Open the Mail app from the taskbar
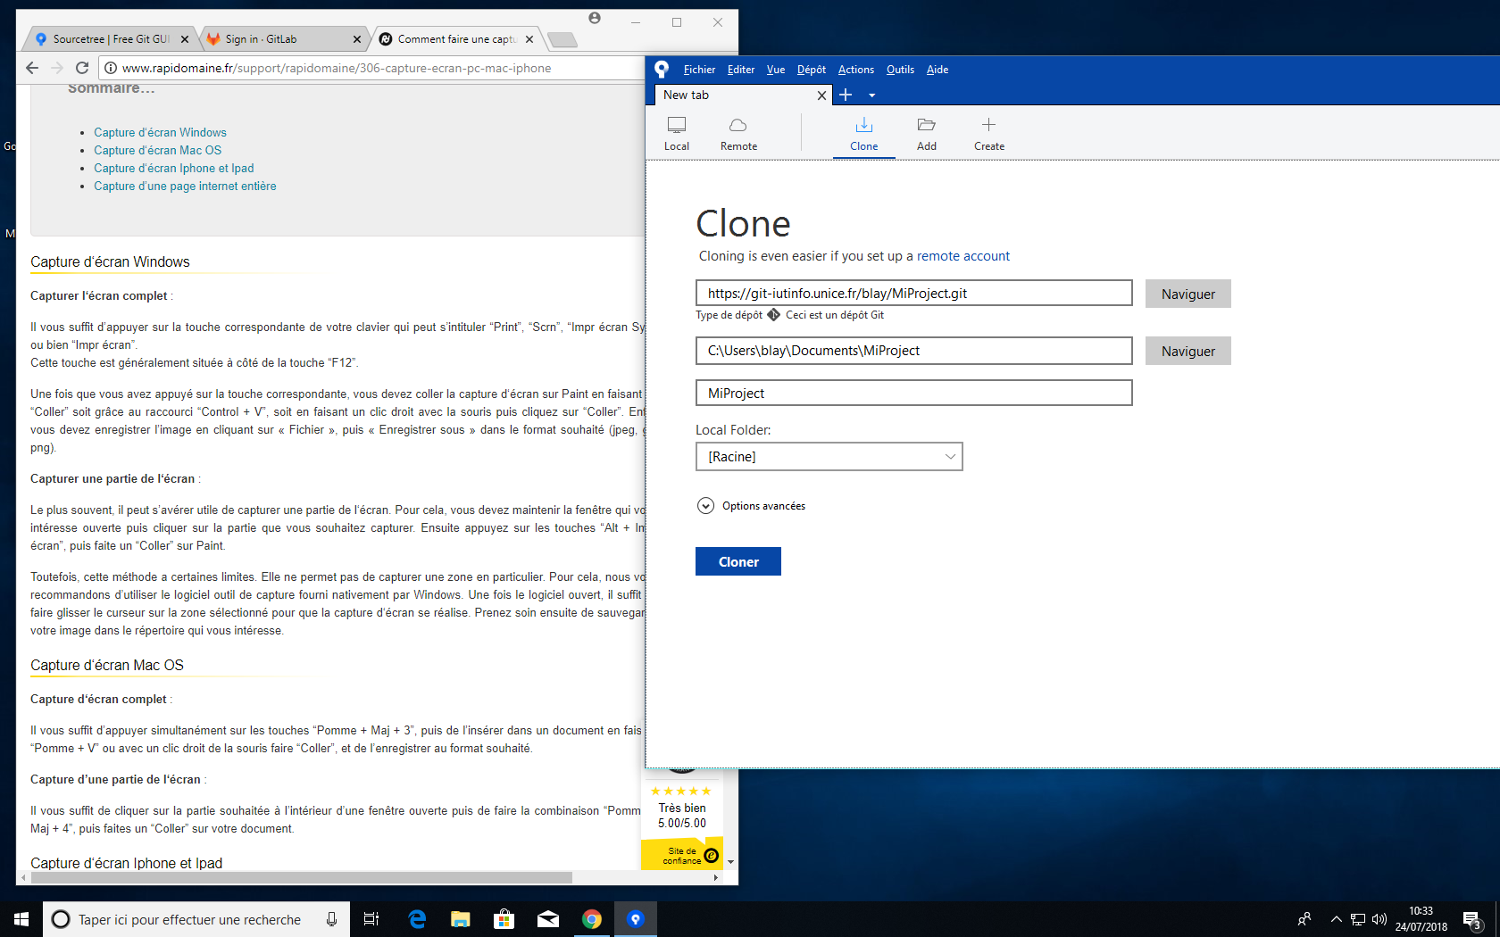 coord(547,918)
